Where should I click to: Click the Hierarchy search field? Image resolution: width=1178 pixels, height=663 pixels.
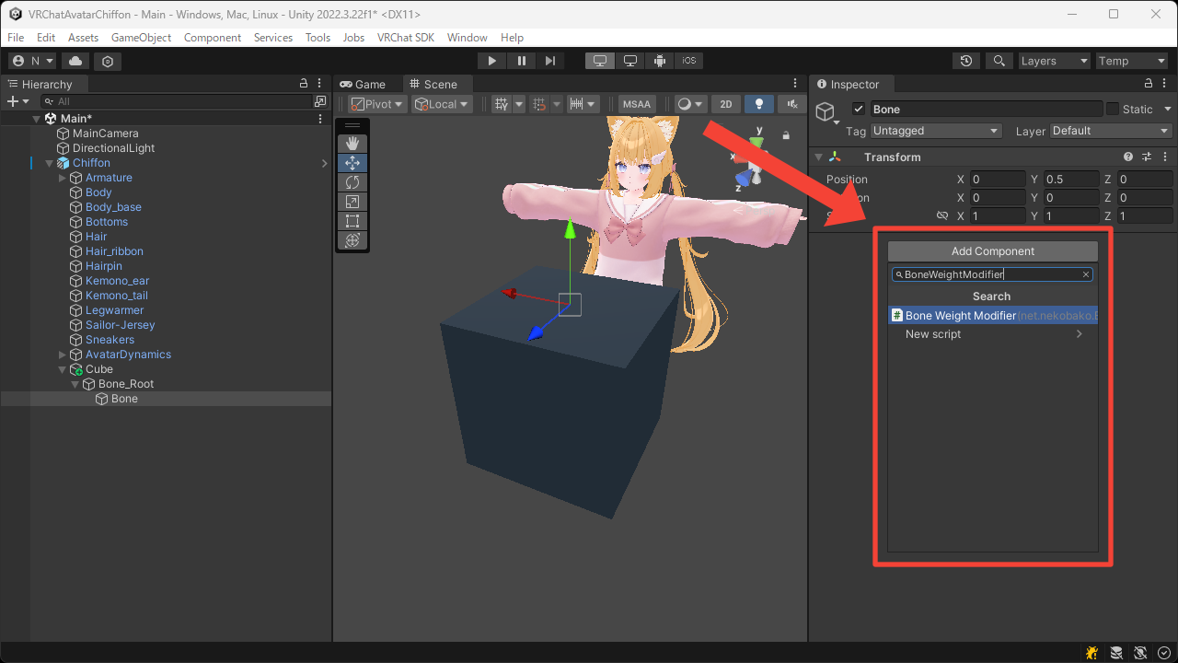tap(178, 101)
